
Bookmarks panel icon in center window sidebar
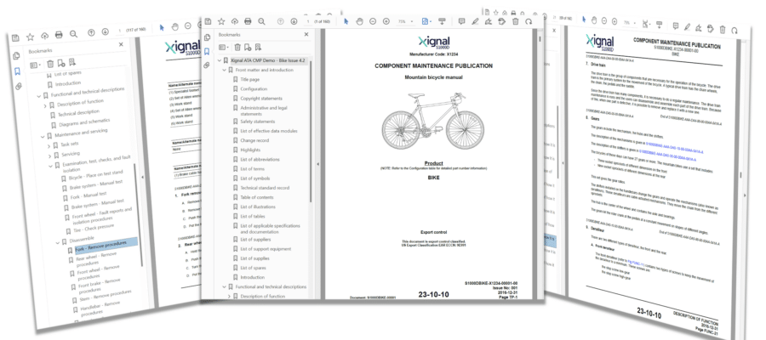(207, 51)
